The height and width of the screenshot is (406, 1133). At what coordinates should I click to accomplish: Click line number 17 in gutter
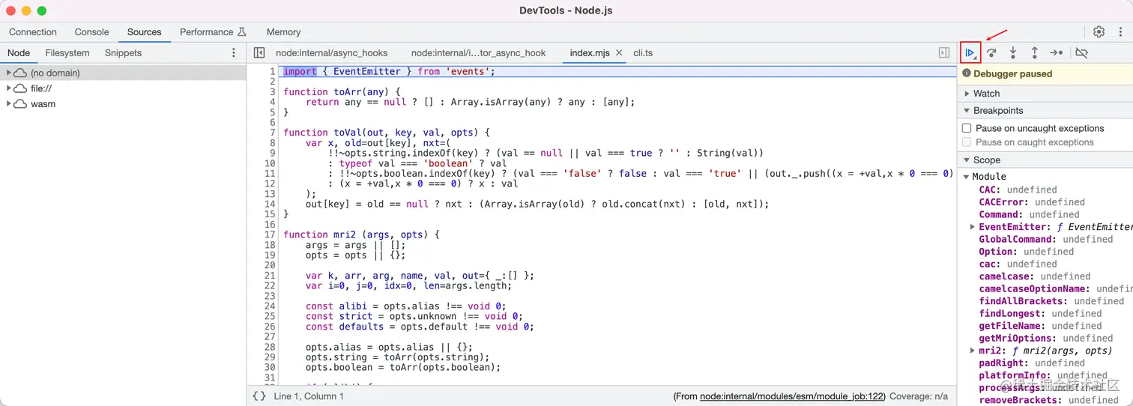point(271,234)
